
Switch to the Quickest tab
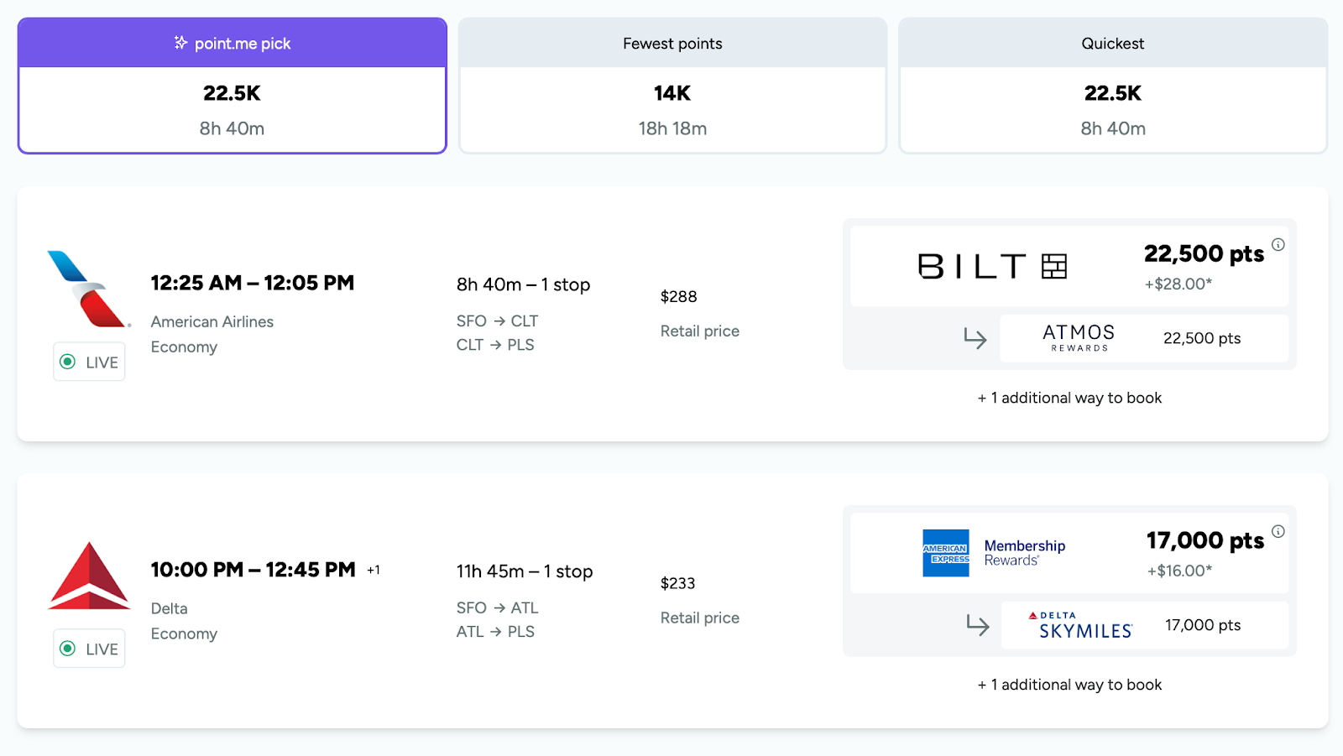(1113, 43)
